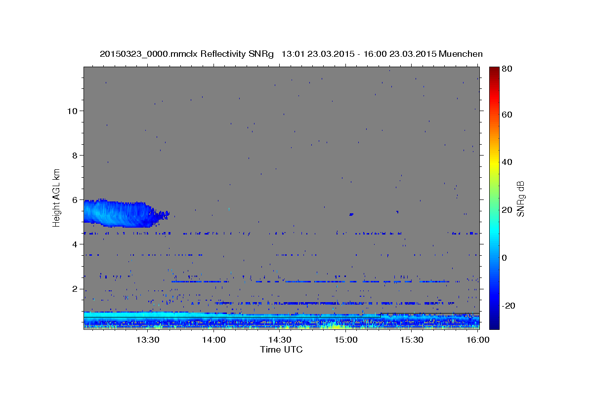
Task: Click the 15:30 time tick label
Action: point(412,340)
